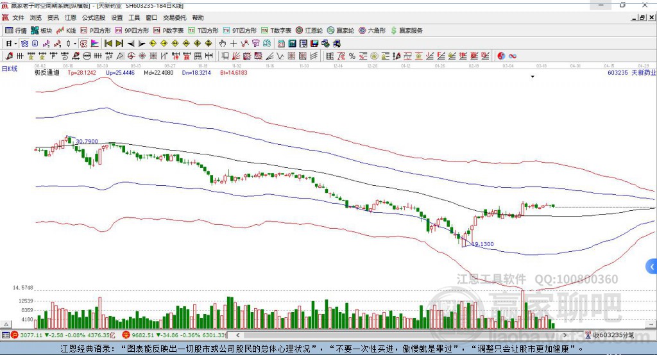Open the 板块 sector view
Screen dimensions: 657x355
click(41, 31)
